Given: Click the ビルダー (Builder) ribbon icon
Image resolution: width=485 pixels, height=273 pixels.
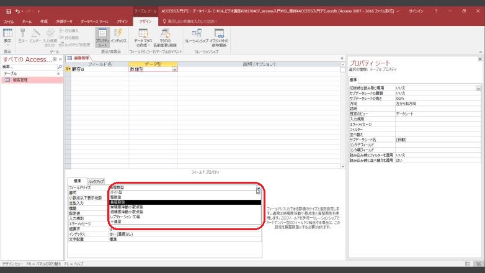Looking at the screenshot, I should [35, 35].
